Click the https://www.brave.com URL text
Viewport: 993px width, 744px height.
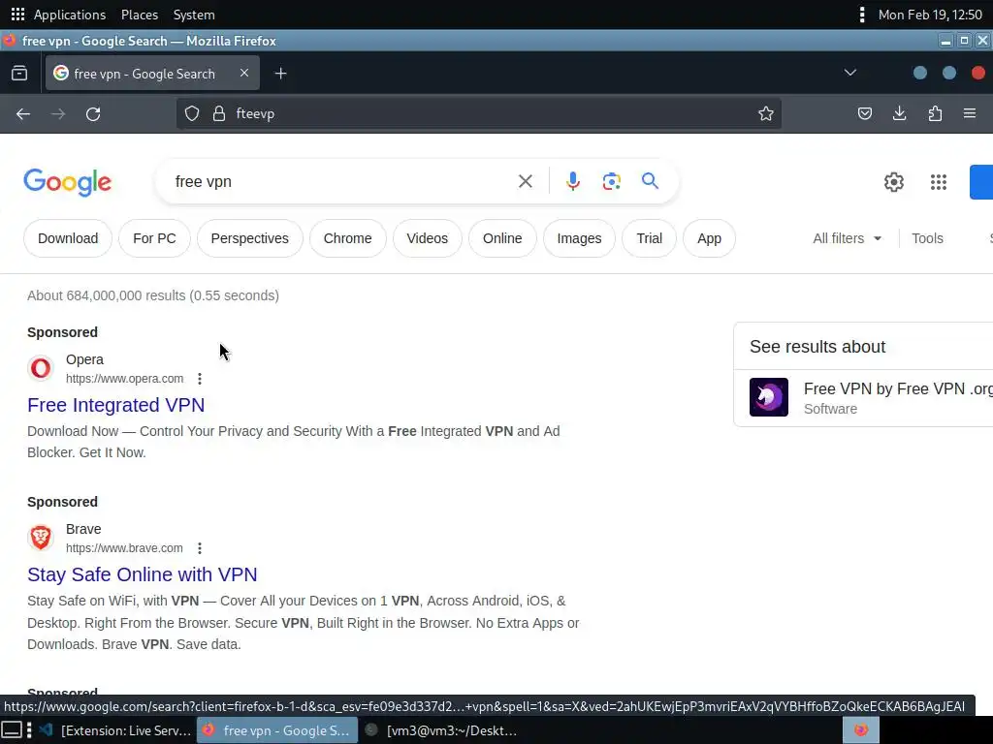coord(124,548)
